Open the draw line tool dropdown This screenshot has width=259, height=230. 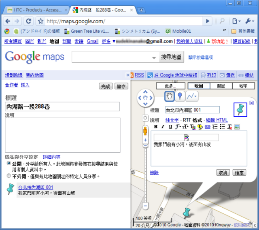(192, 96)
